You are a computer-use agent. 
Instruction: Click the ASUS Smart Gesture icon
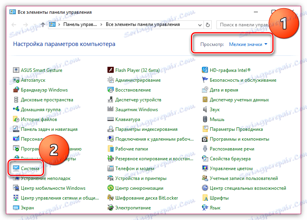(16, 70)
